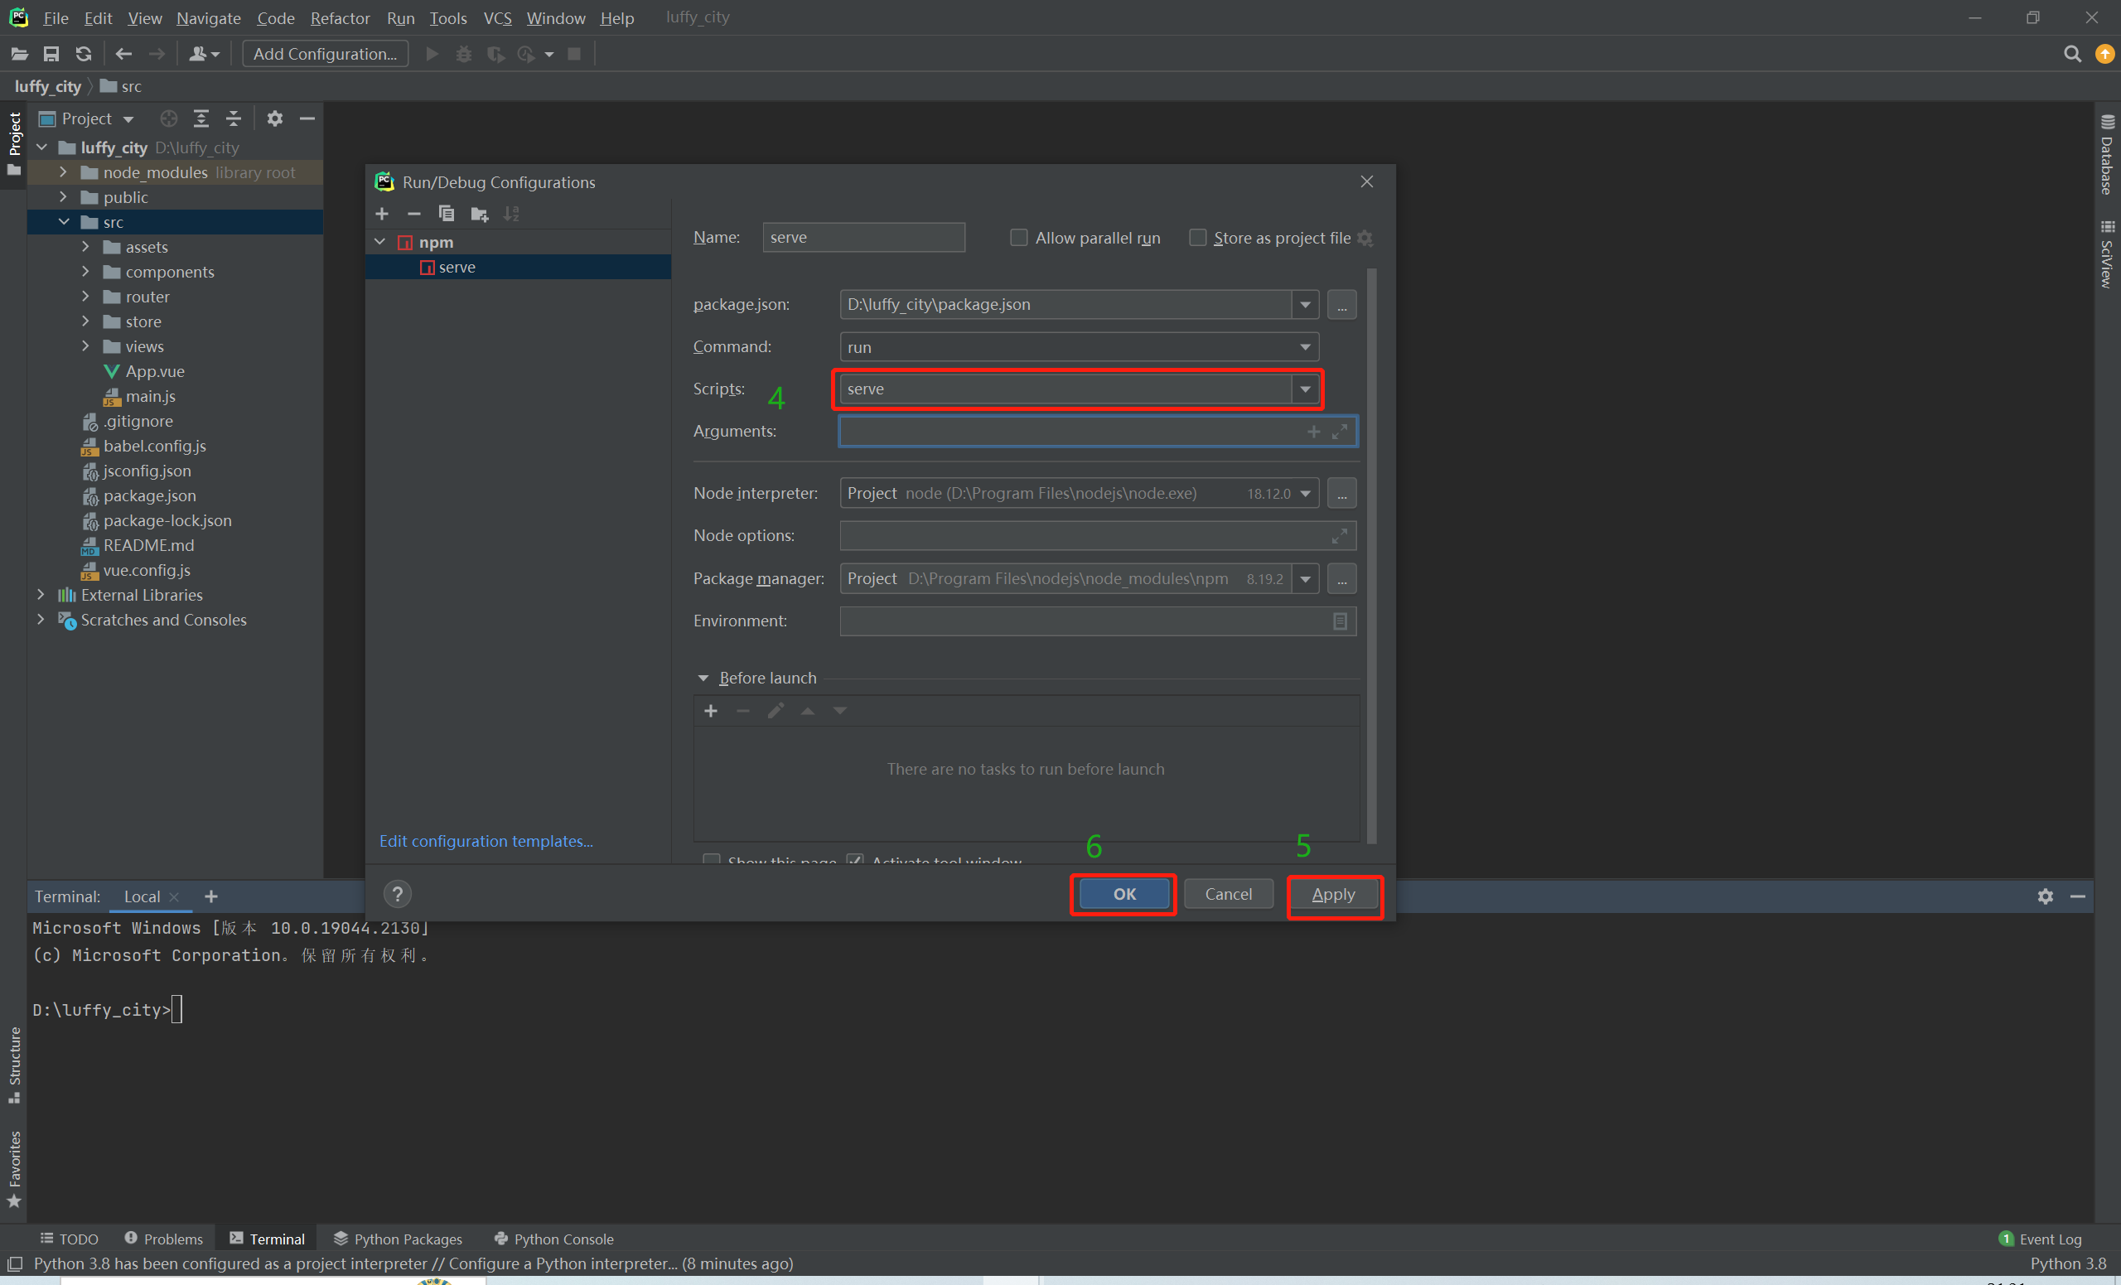Add new configuration with plus icon
This screenshot has height=1285, width=2121.
[382, 214]
